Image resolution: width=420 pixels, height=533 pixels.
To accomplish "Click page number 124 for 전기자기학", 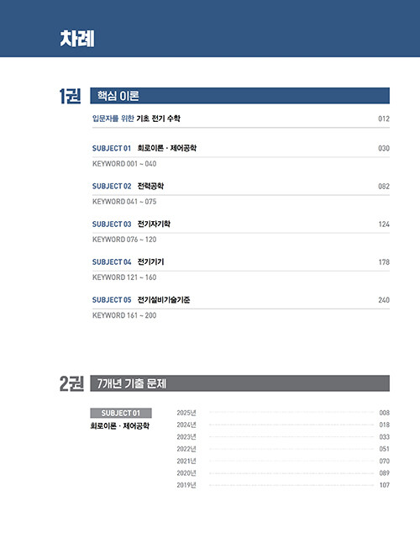I will pos(384,224).
